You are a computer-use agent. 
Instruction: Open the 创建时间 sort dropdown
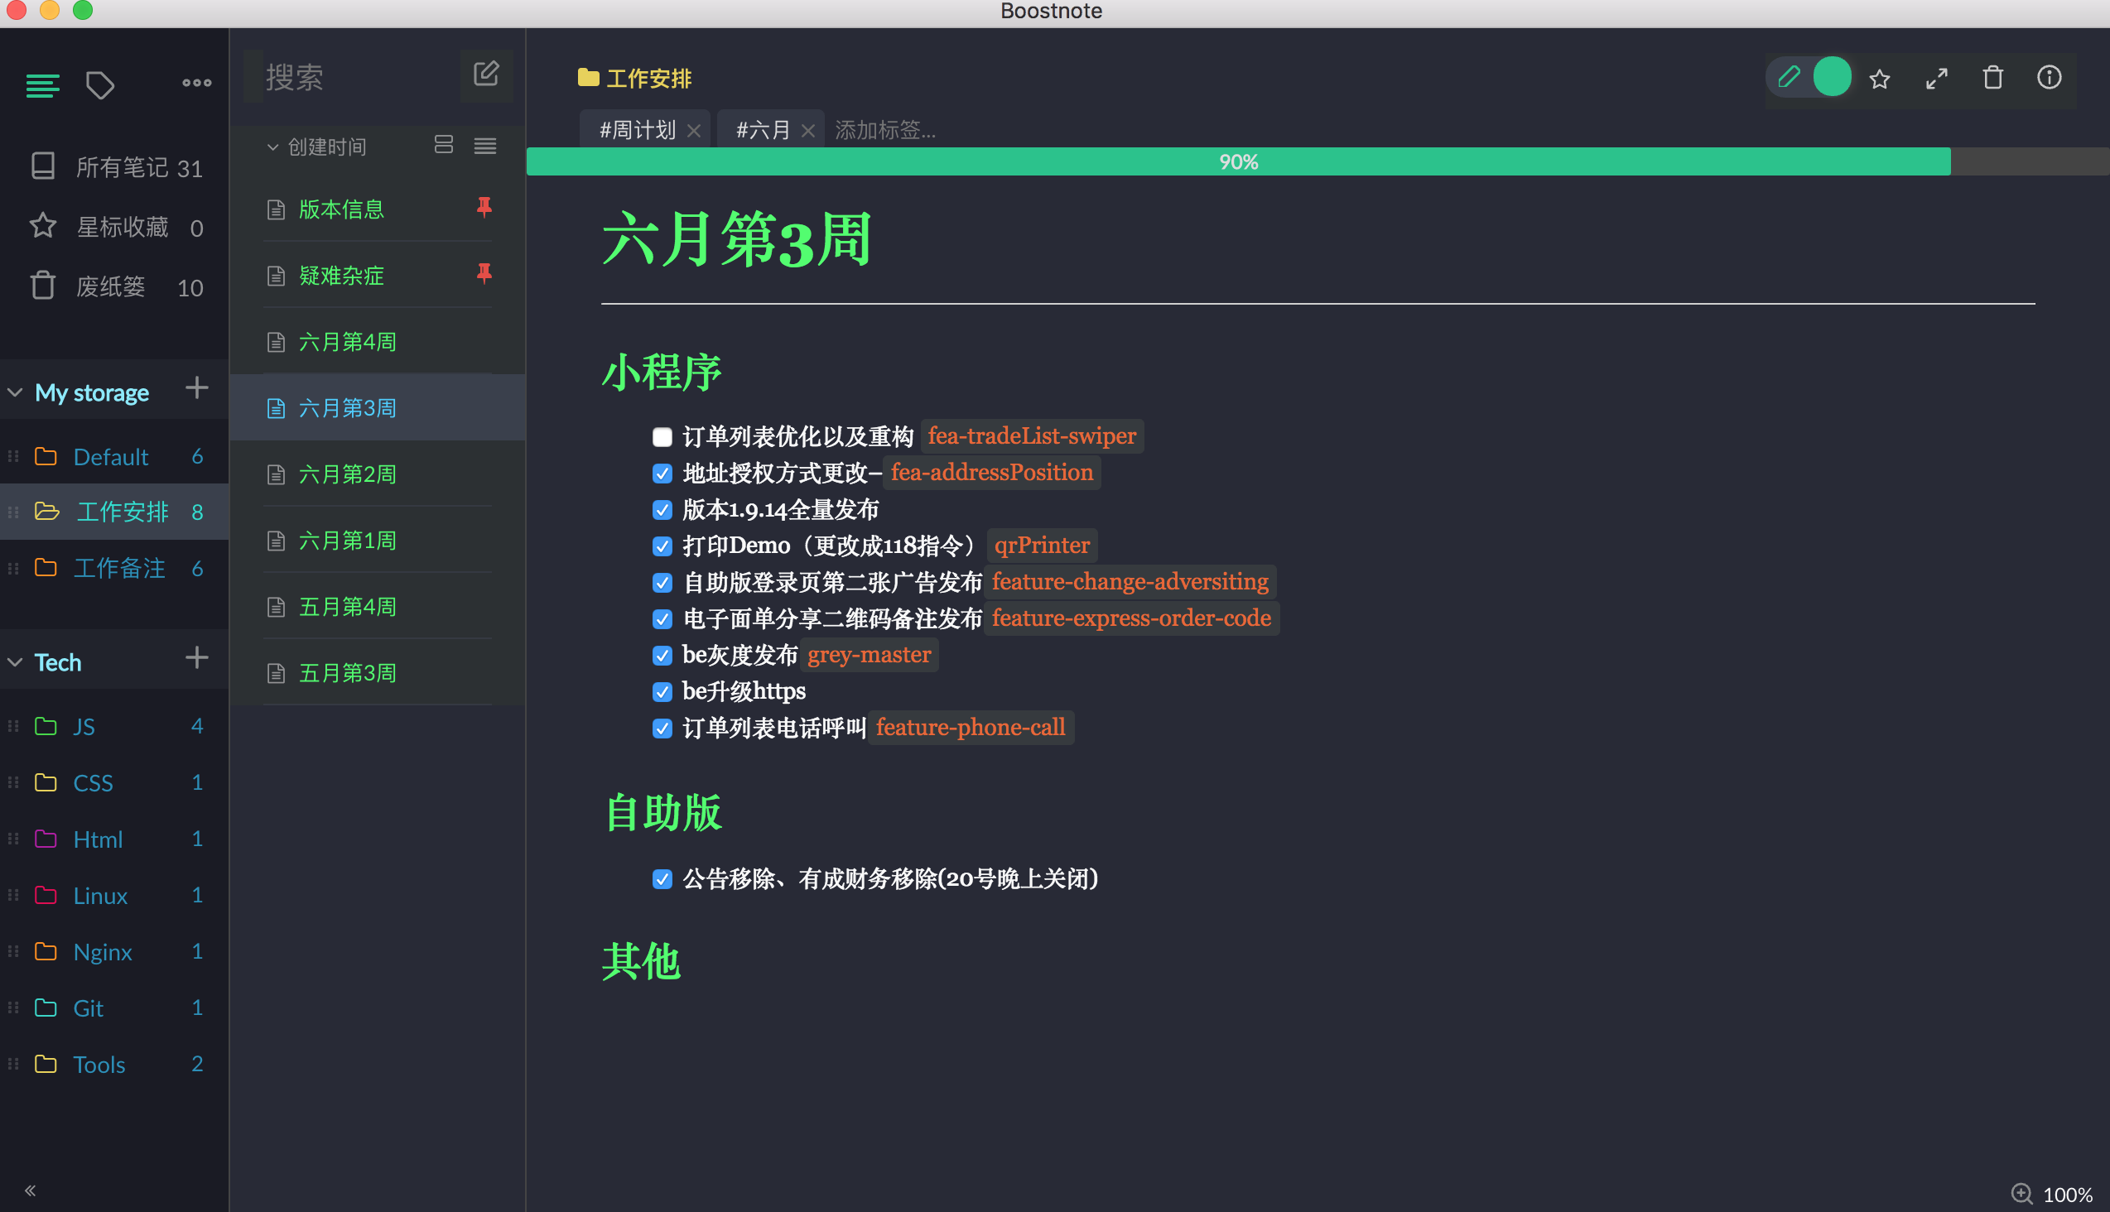325,147
